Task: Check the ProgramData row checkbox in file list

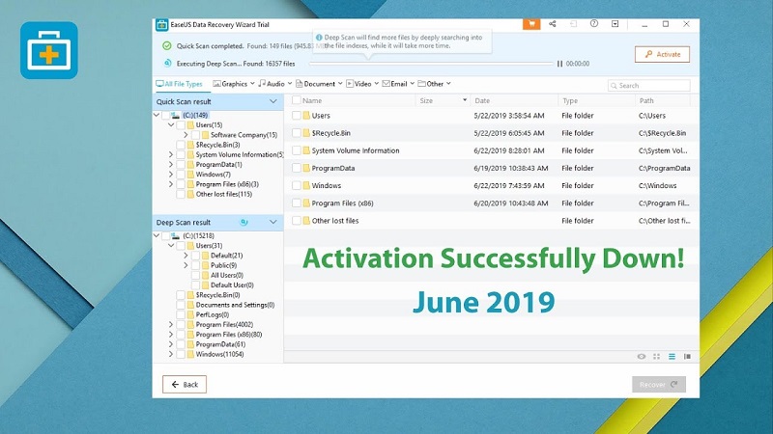Action: click(x=297, y=168)
